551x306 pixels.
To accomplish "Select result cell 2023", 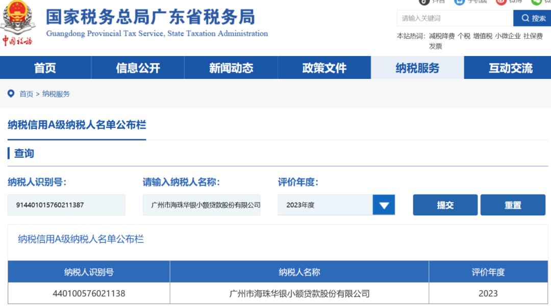I will (488, 293).
